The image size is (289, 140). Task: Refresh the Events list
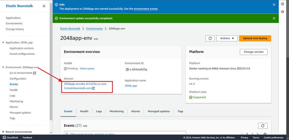(x=263, y=126)
